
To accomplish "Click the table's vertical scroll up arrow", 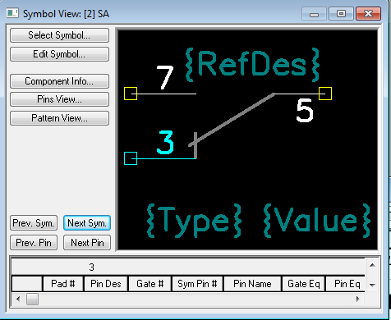I will [372, 265].
